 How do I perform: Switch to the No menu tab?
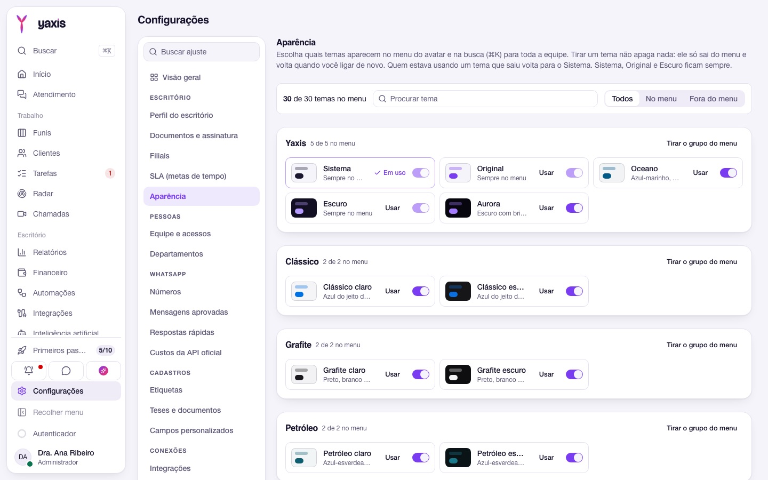coord(661,99)
